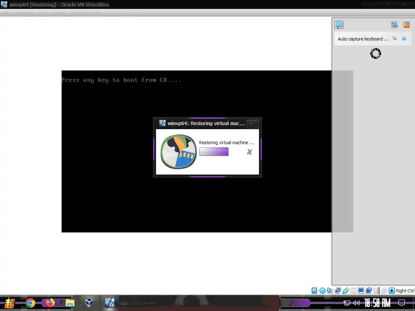415x311 pixels.
Task: Click the VirtualBox icon in the title bar
Action: (x=4, y=4)
